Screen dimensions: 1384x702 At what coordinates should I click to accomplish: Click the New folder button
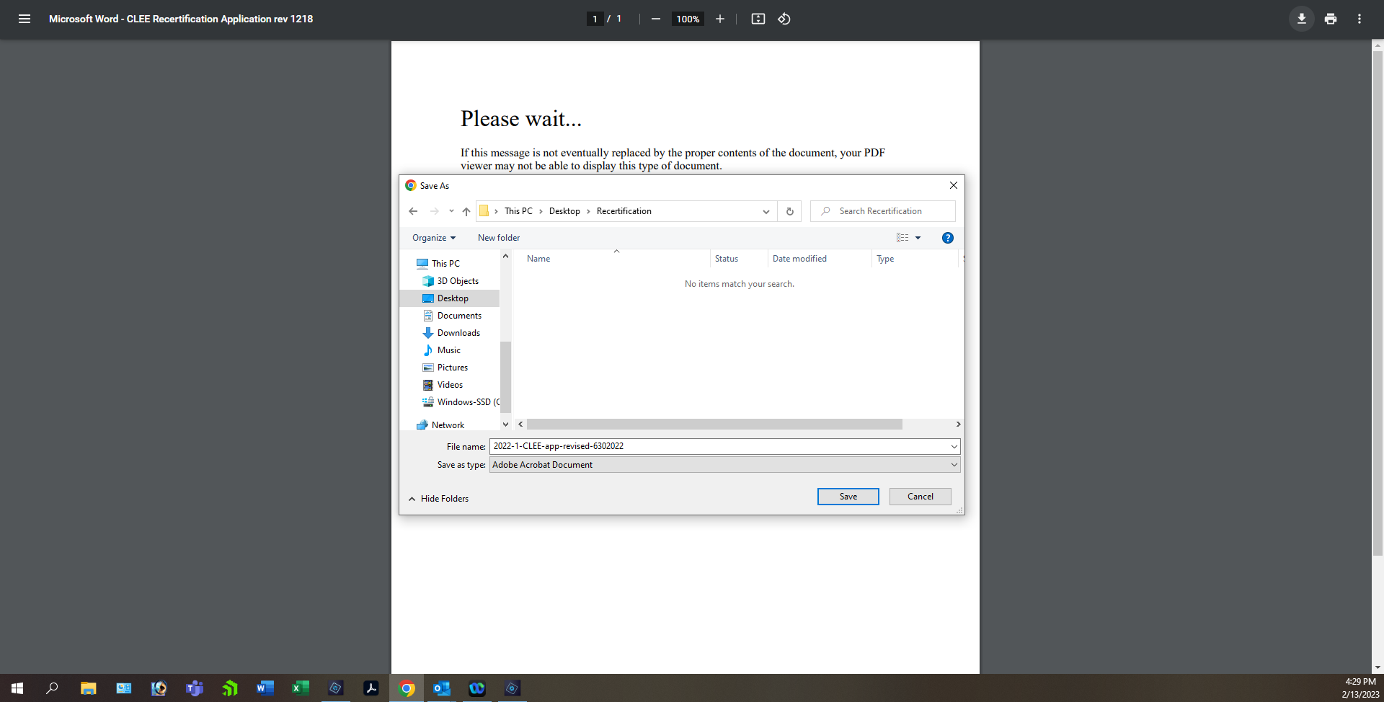pyautogui.click(x=498, y=238)
